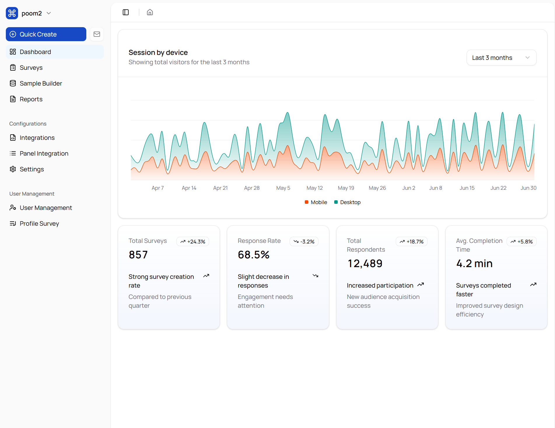Click the home icon in the top bar

coord(150,12)
